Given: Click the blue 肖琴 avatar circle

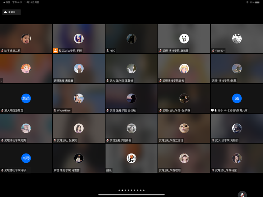Looking at the screenshot, I should (x=26, y=158).
